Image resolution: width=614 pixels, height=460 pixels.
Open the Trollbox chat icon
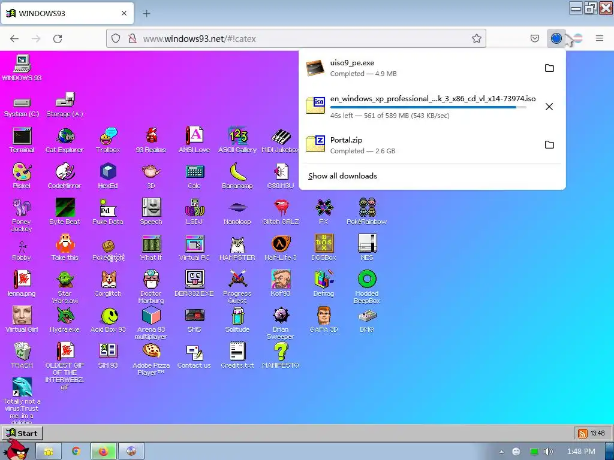pos(108,140)
